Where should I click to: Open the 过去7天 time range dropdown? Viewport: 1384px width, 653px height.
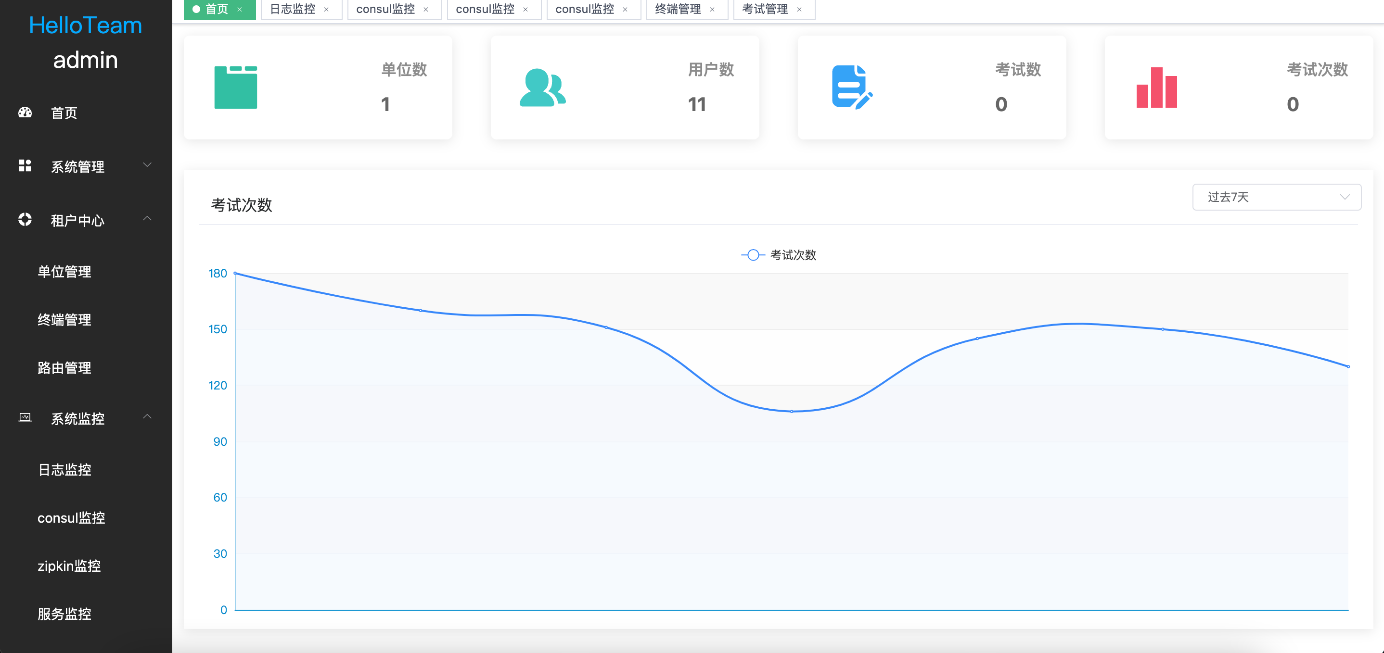tap(1277, 197)
